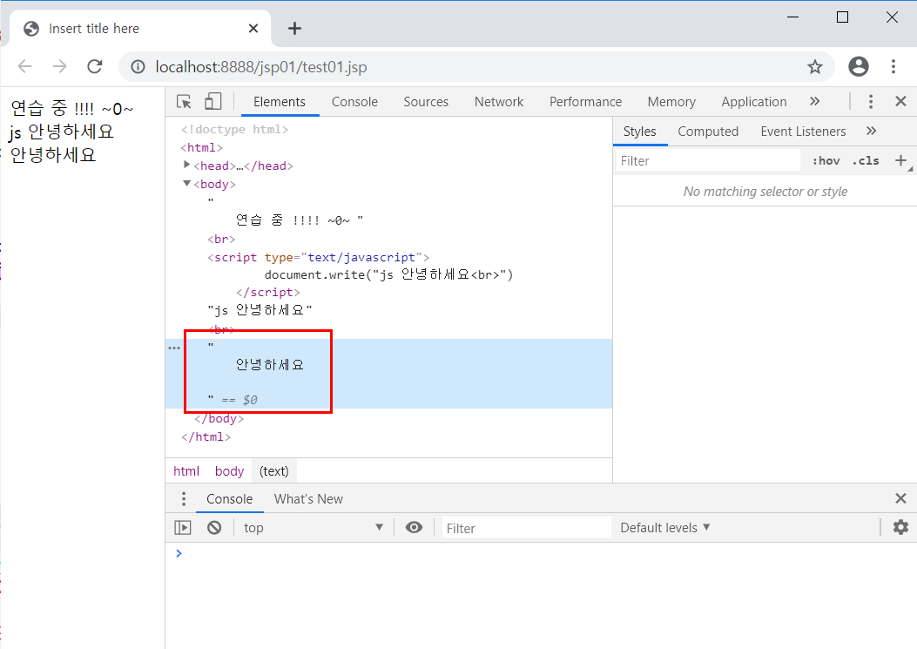Image resolution: width=917 pixels, height=649 pixels.
Task: Open the Elements tab
Action: pyautogui.click(x=279, y=102)
